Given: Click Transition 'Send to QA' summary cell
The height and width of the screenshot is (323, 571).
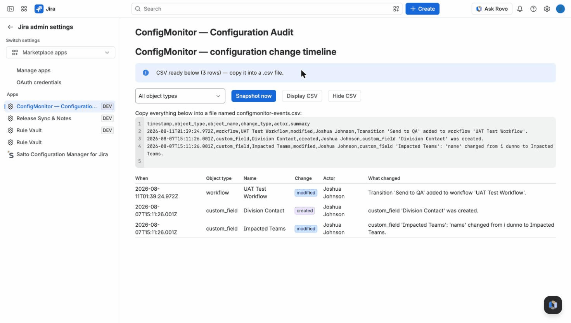Looking at the screenshot, I should (447, 193).
